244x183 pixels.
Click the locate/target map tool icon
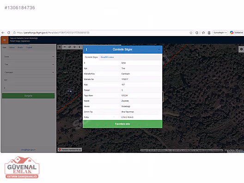(74, 47)
